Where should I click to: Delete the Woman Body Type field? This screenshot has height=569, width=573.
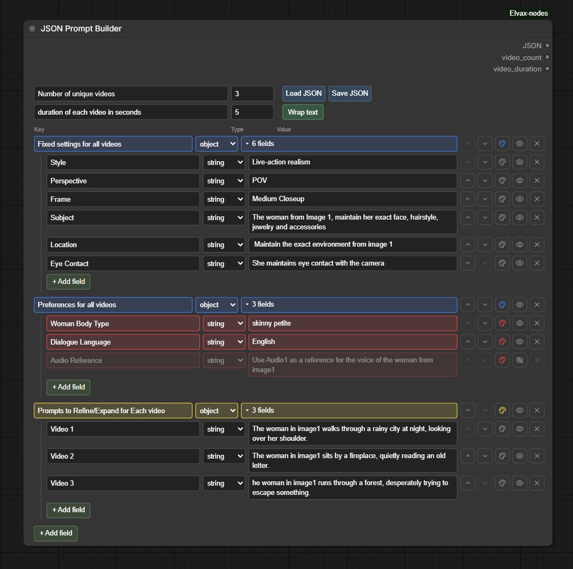click(537, 323)
